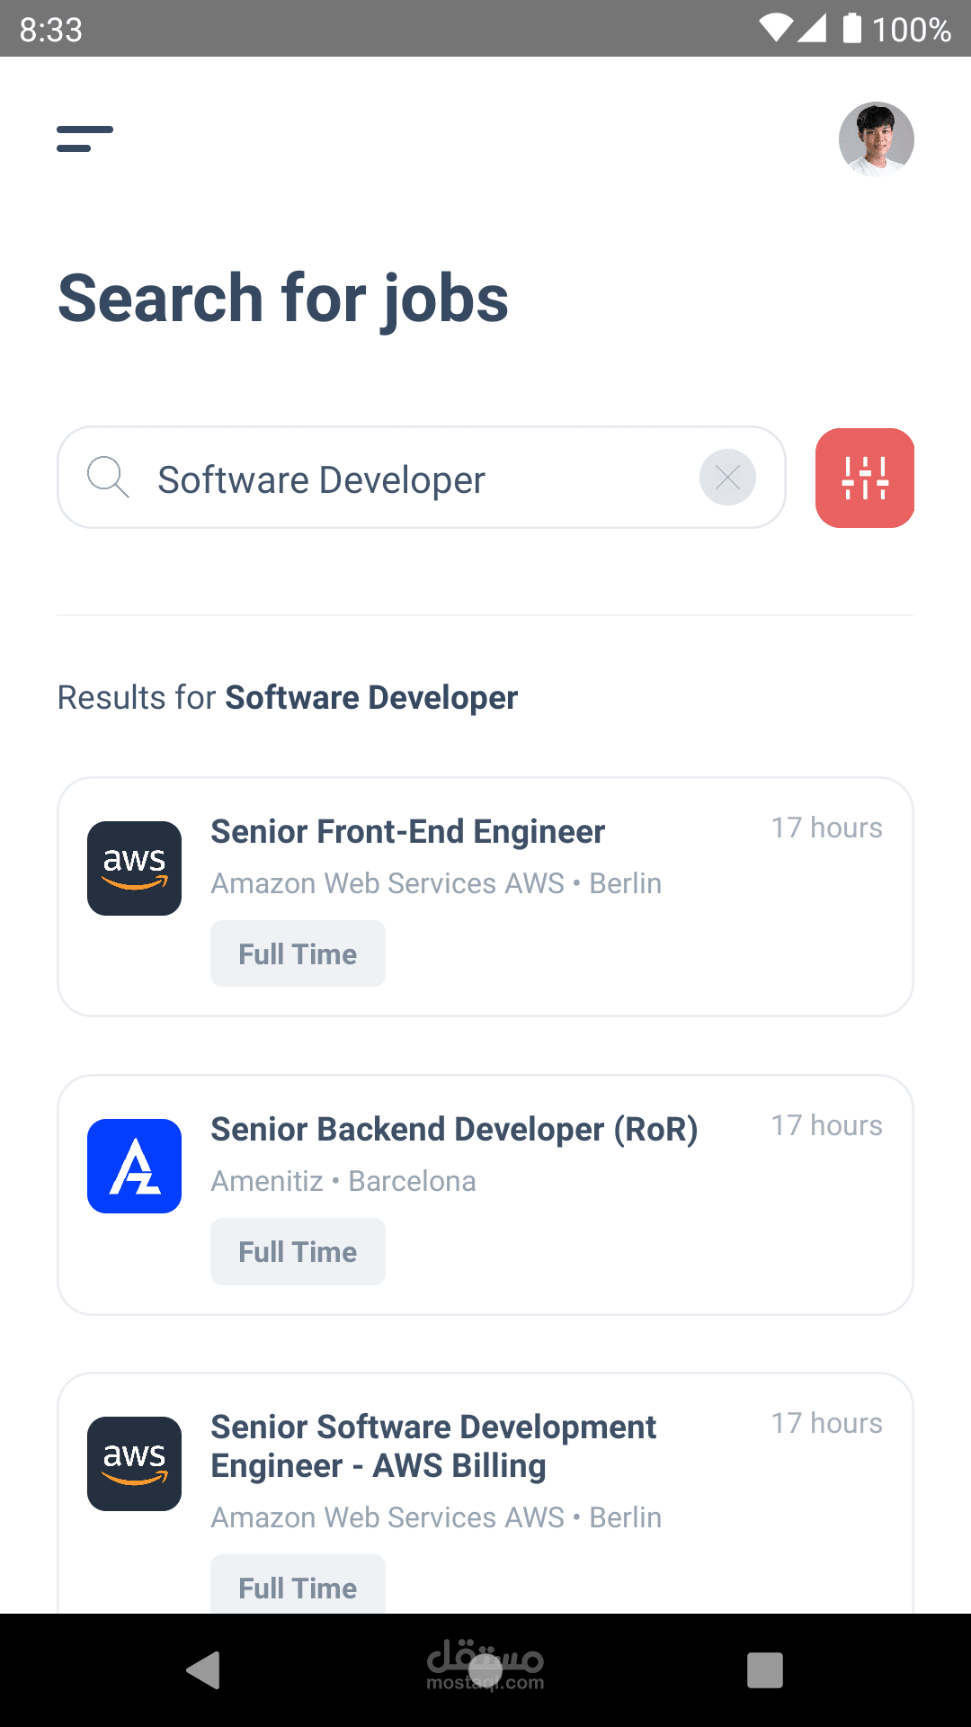The width and height of the screenshot is (971, 1727).
Task: Select Full Time tag on Backend Developer
Action: point(298,1251)
